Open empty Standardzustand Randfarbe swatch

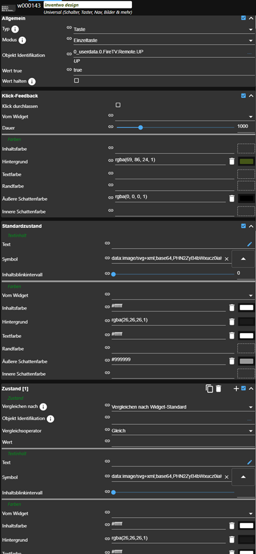point(246,349)
